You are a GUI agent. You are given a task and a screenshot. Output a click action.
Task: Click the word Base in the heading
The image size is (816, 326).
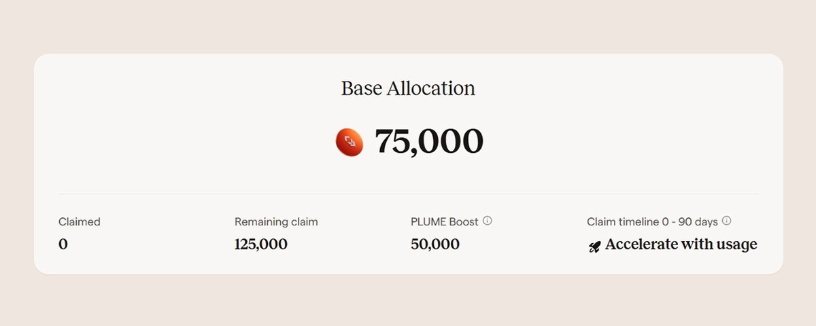pyautogui.click(x=361, y=88)
